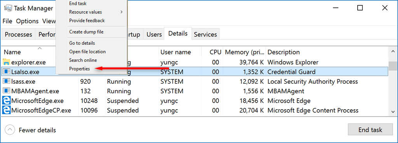398x143 pixels.
Task: Click the scrollbar up arrow
Action: click(x=393, y=51)
